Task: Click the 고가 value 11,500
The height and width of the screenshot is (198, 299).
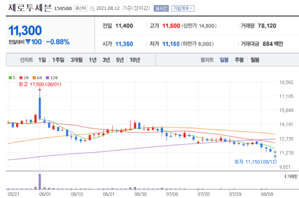Action: (x=171, y=26)
